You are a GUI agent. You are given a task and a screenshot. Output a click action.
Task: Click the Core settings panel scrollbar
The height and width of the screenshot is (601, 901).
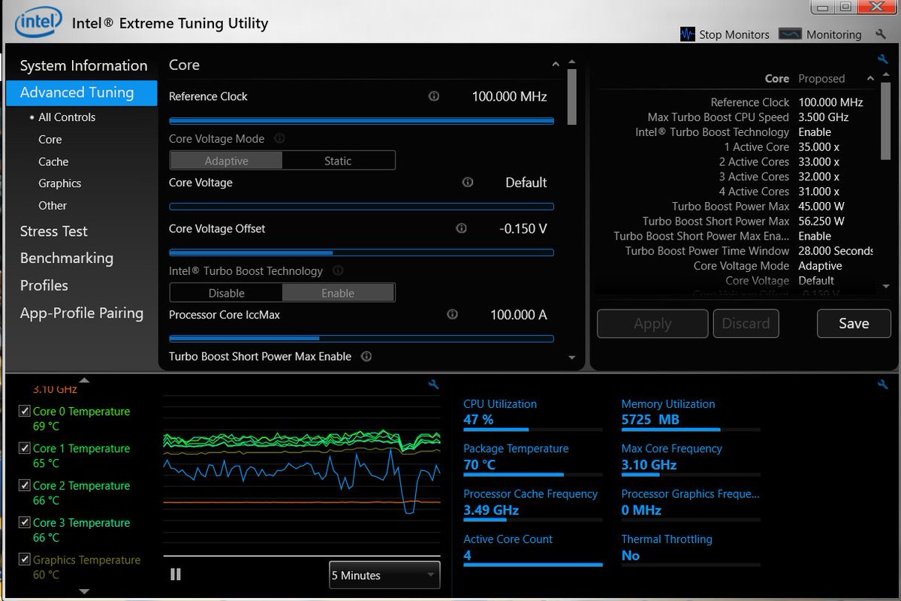click(572, 97)
